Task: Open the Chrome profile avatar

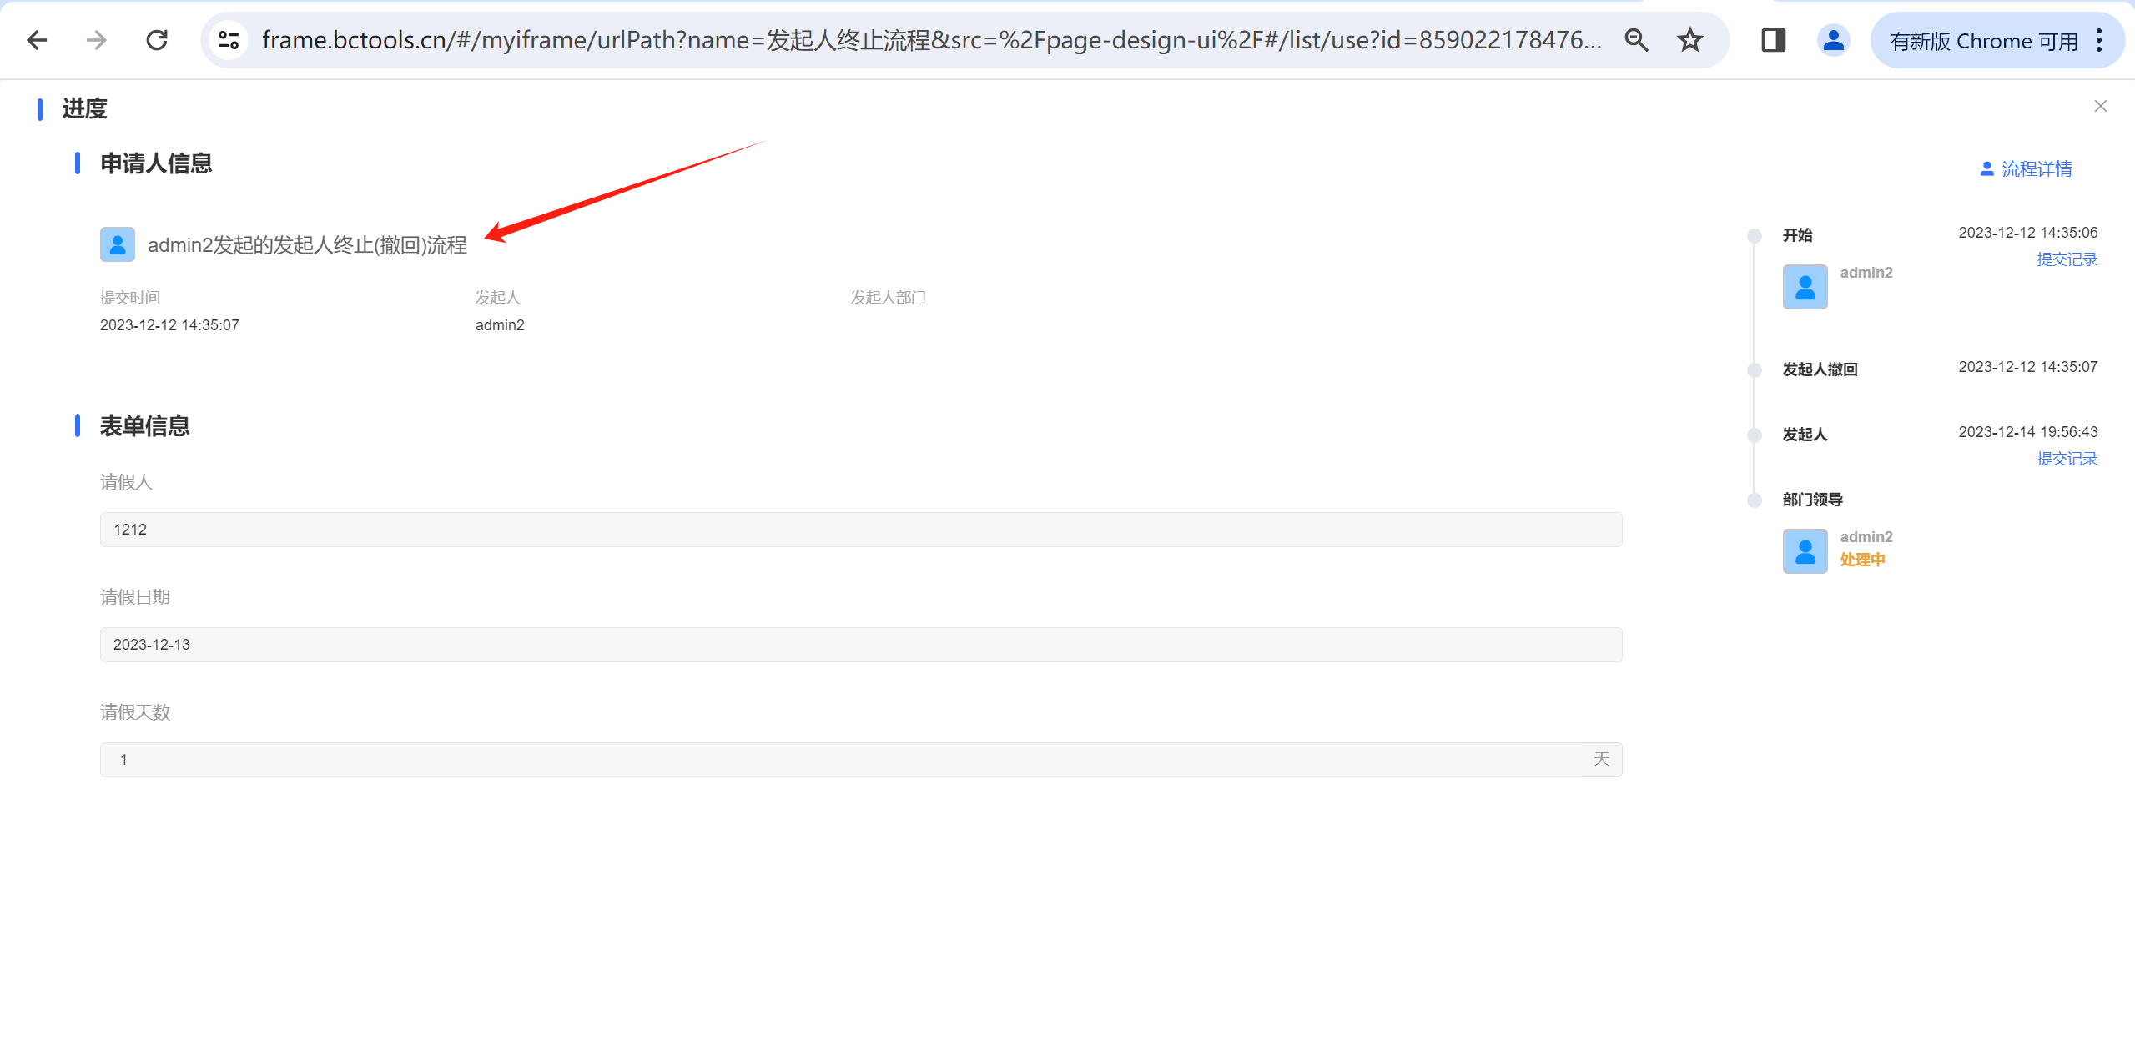Action: [1833, 40]
